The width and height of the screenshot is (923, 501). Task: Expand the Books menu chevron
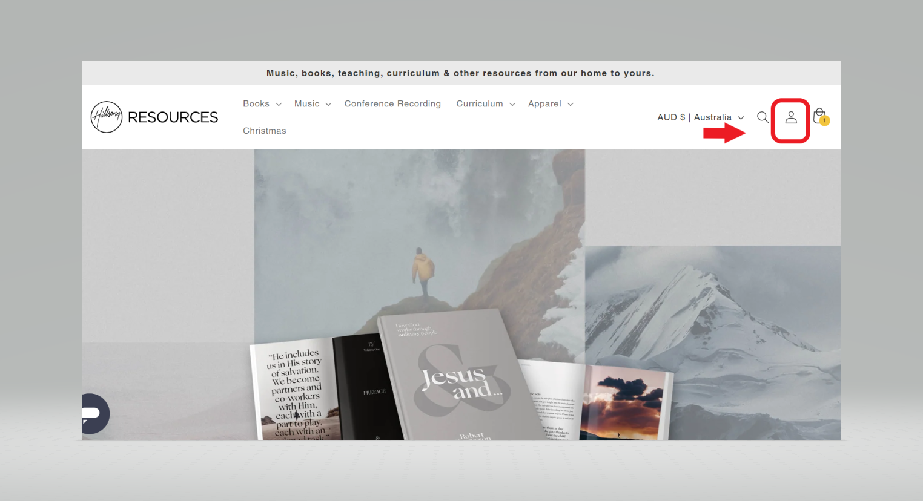click(x=279, y=105)
